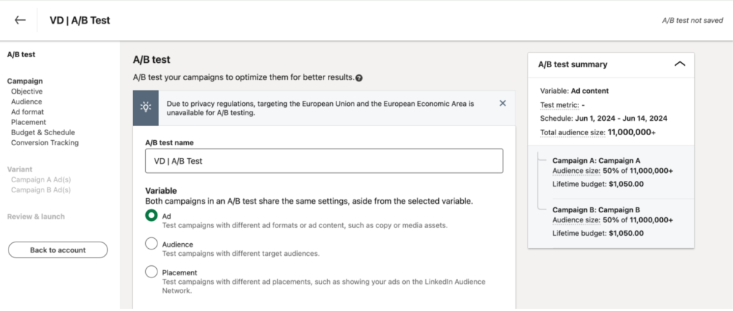Viewport: 733px width, 311px height.
Task: Collapse the A/B test summary panel
Action: tap(679, 64)
